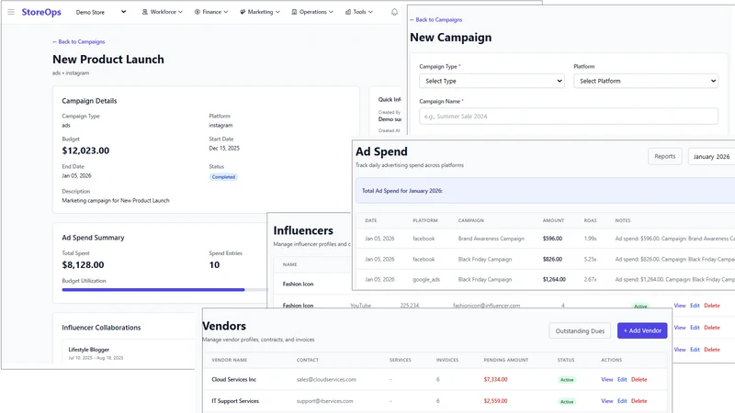Click the google_ads platform cell
Viewport: 735px width, 413px height.
click(426, 280)
